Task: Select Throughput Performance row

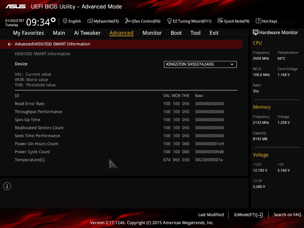Action: point(126,112)
